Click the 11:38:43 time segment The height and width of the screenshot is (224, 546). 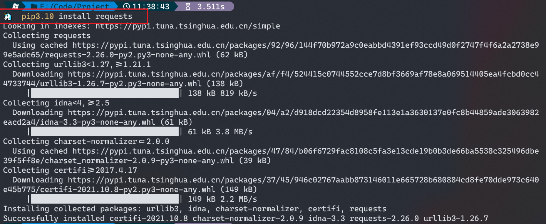click(151, 6)
